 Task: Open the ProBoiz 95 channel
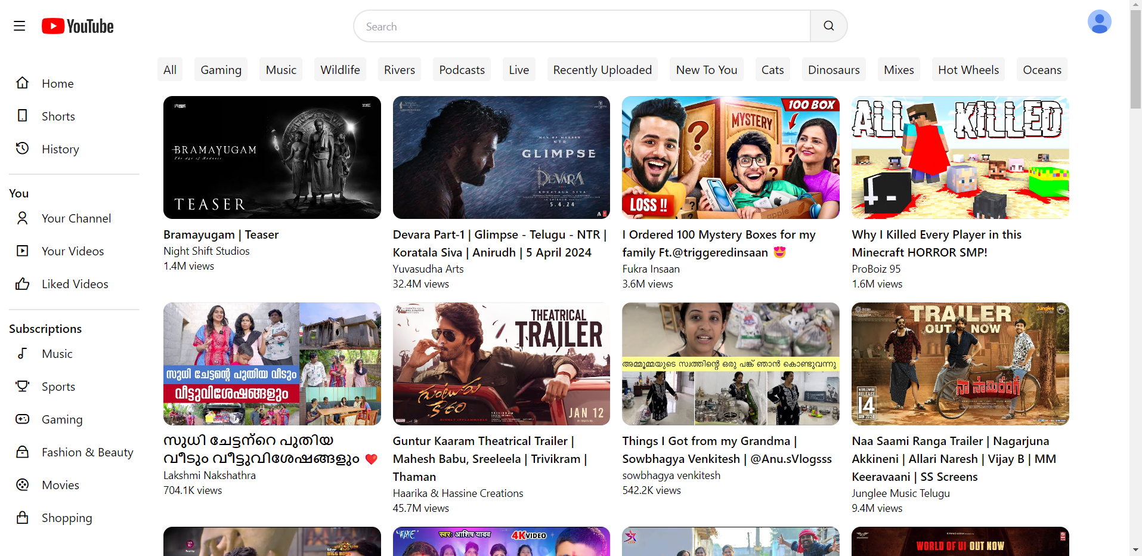(x=876, y=269)
